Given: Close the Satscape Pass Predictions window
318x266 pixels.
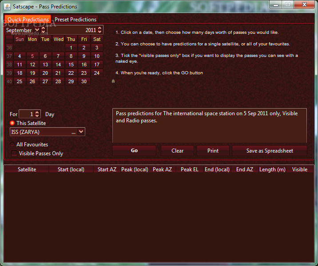Looking at the screenshot, I should click(304, 5).
